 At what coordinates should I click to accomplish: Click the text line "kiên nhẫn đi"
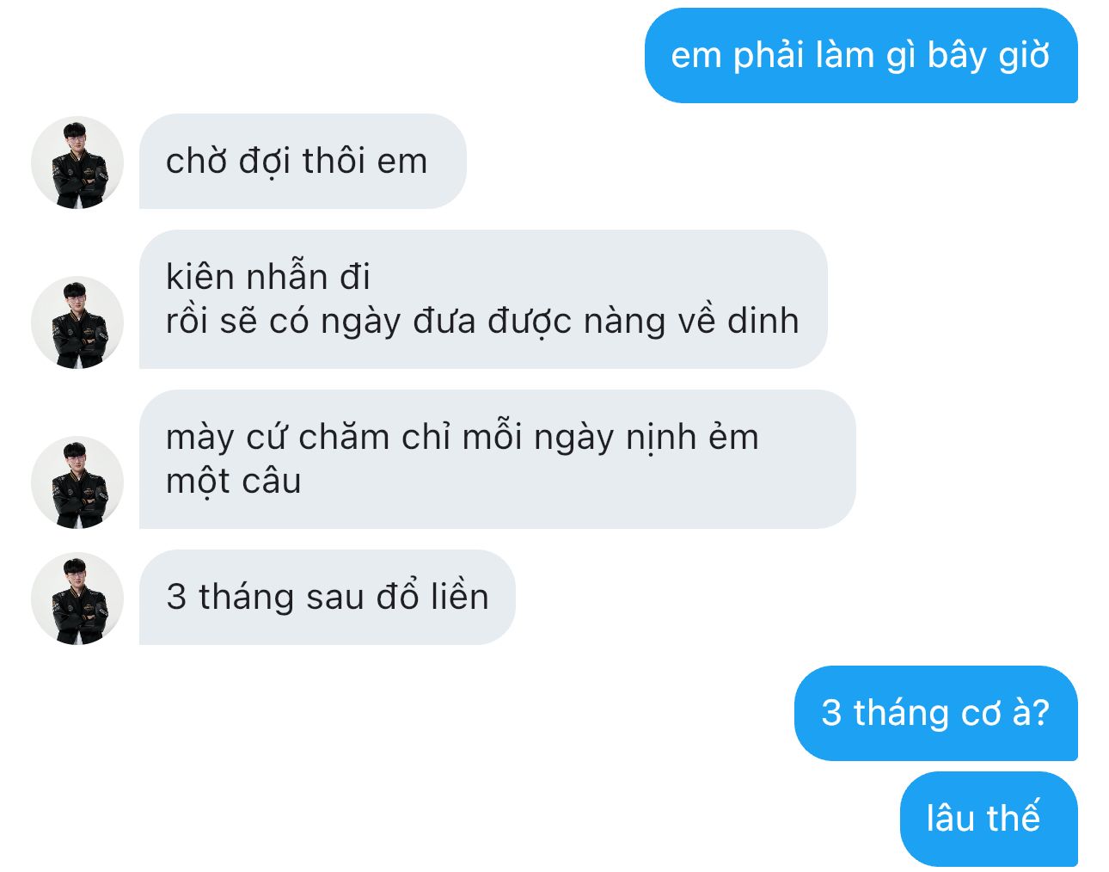point(268,277)
